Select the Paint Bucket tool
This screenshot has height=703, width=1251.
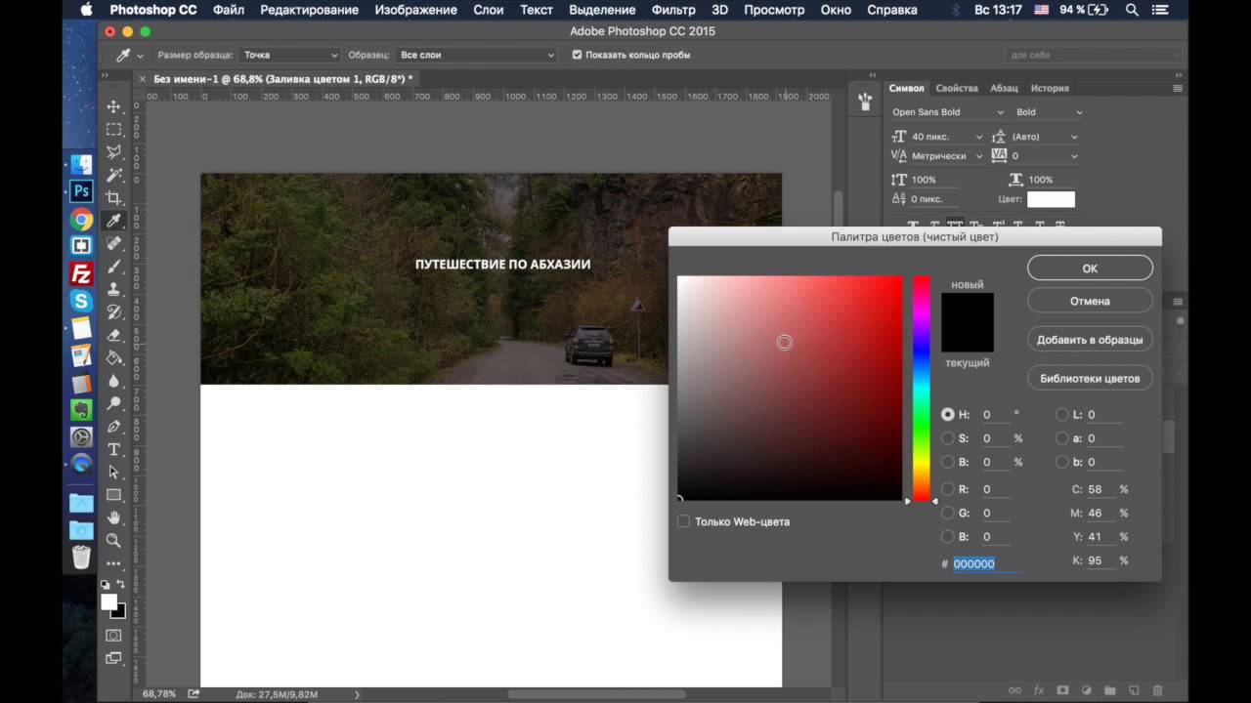pyautogui.click(x=113, y=357)
